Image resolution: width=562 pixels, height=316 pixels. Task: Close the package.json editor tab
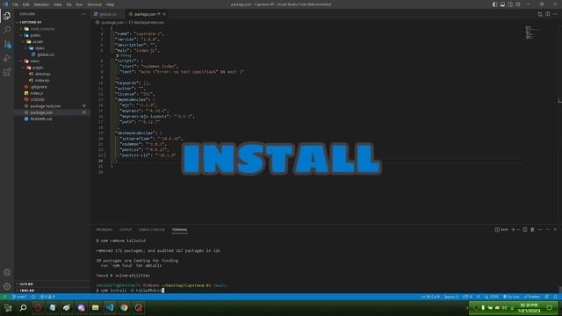[164, 14]
